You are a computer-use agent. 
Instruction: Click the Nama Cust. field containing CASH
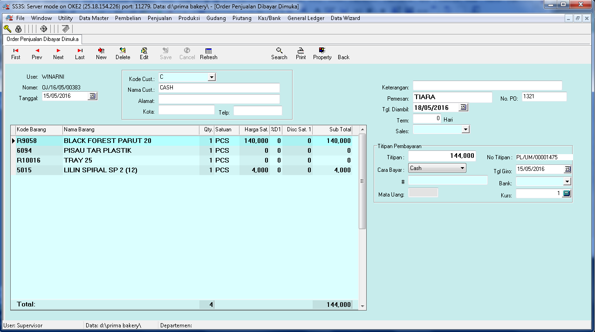[219, 88]
